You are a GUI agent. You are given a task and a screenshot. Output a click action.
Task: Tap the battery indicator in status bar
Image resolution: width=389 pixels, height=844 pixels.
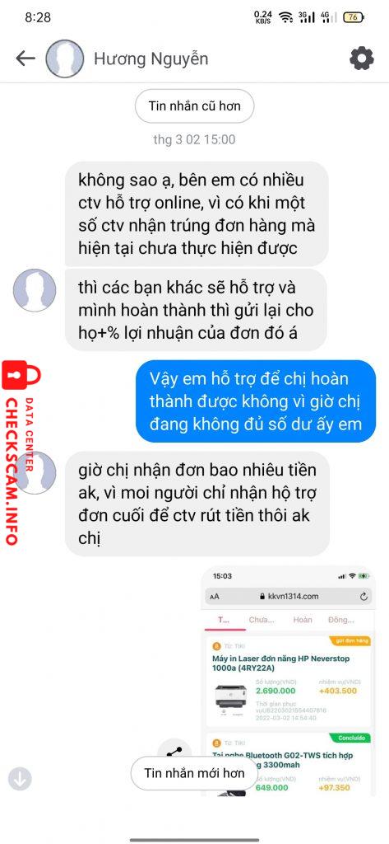pyautogui.click(x=353, y=17)
